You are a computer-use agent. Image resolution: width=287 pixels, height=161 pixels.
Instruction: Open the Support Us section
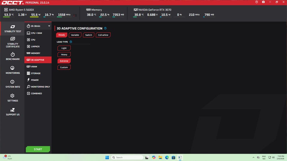click(x=13, y=112)
